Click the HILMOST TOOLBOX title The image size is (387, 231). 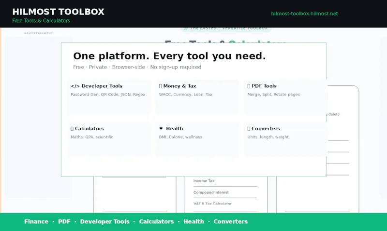(58, 12)
